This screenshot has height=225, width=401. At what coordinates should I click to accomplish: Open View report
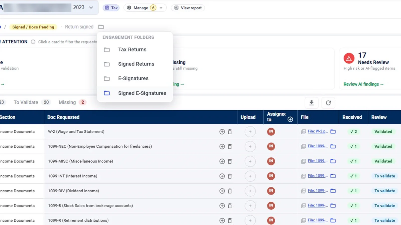tap(188, 8)
